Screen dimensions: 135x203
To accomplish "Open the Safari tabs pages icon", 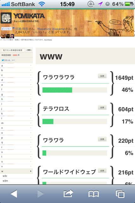I will pos(120,194).
